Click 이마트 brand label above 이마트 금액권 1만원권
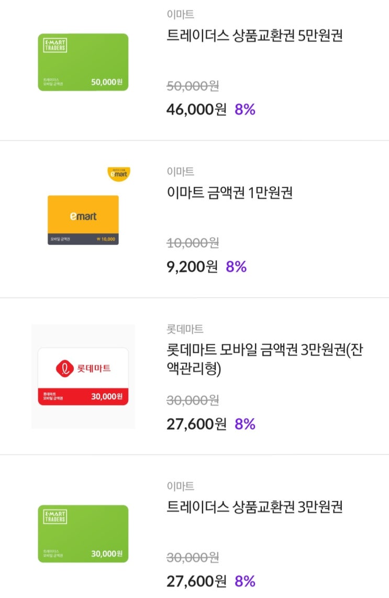Image resolution: width=389 pixels, height=598 pixels. click(180, 171)
